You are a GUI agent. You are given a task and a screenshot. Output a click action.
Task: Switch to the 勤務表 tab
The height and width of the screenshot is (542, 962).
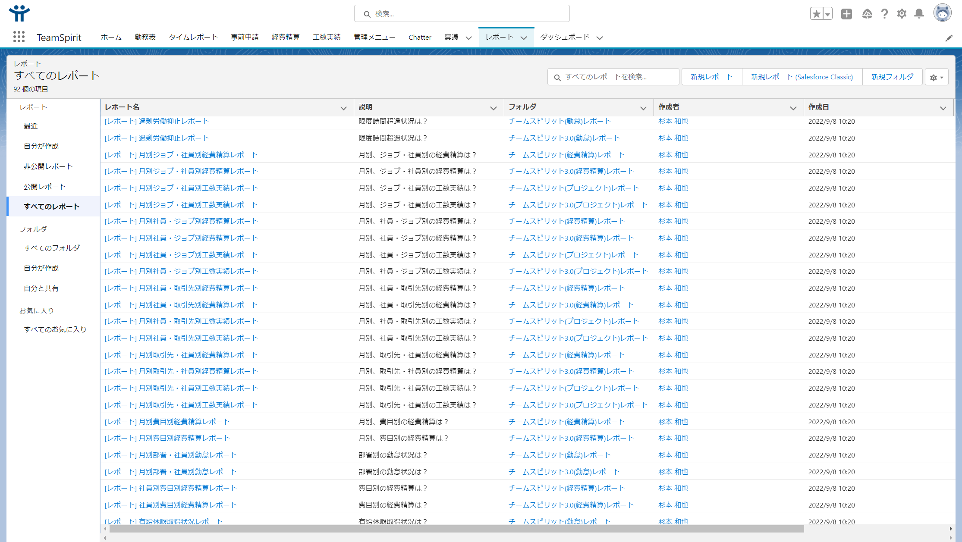point(145,37)
